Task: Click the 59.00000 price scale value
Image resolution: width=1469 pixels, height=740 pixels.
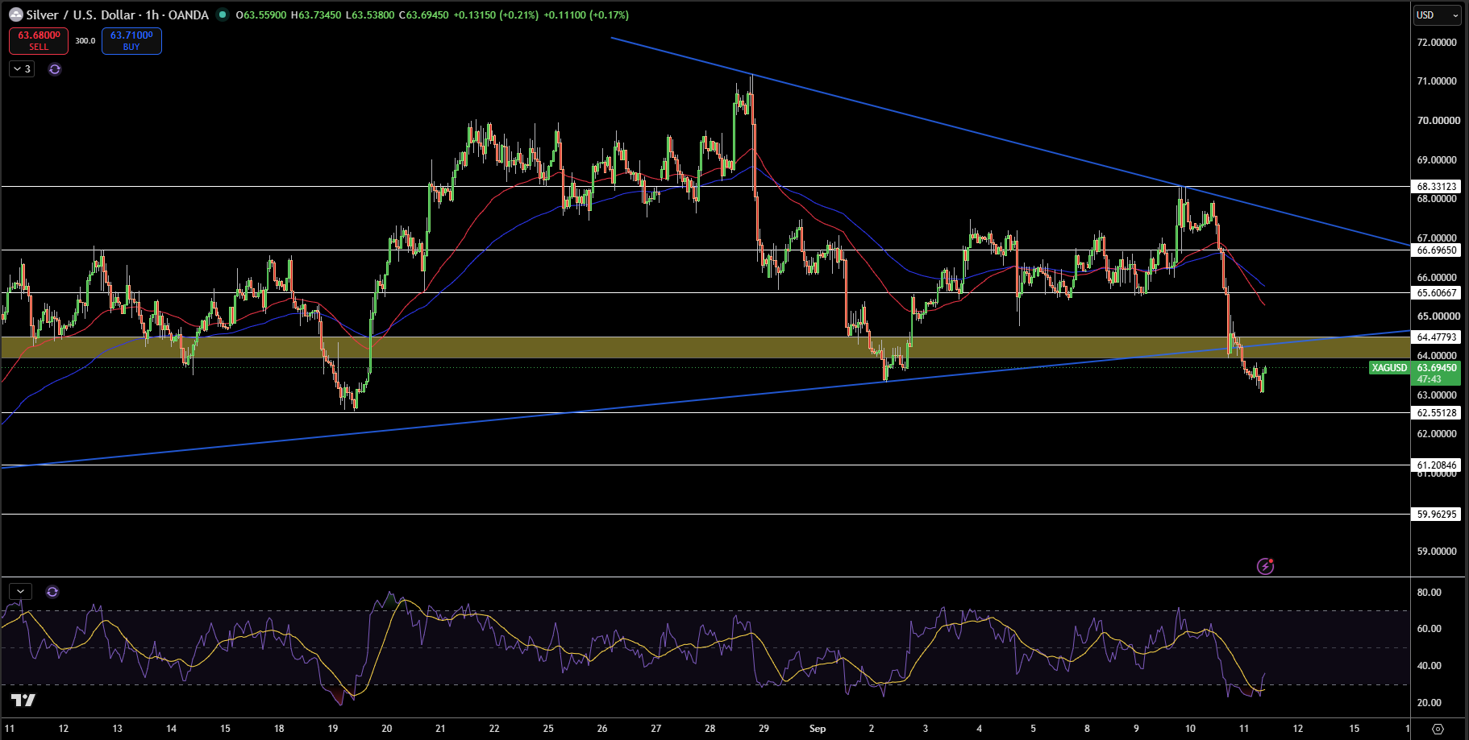Action: tap(1438, 552)
